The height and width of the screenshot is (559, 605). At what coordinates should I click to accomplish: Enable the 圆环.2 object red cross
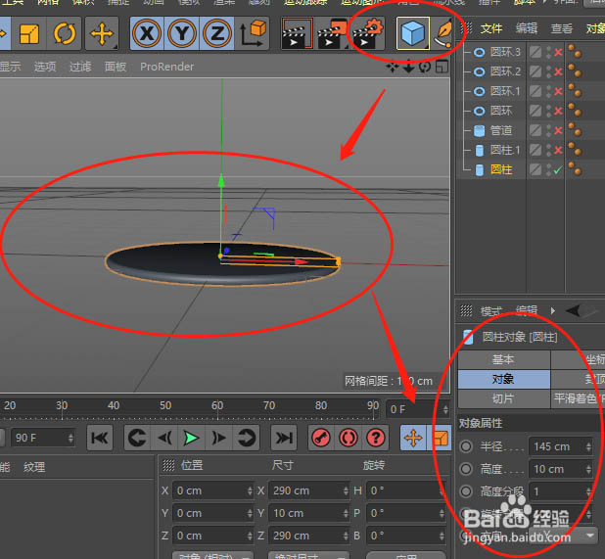[x=558, y=71]
